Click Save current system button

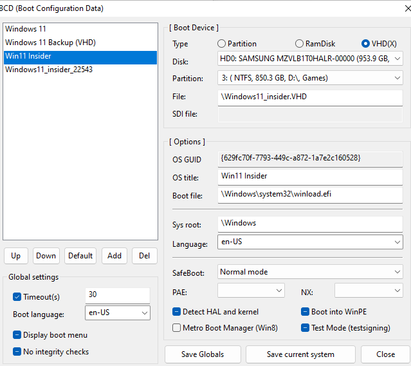click(x=300, y=354)
